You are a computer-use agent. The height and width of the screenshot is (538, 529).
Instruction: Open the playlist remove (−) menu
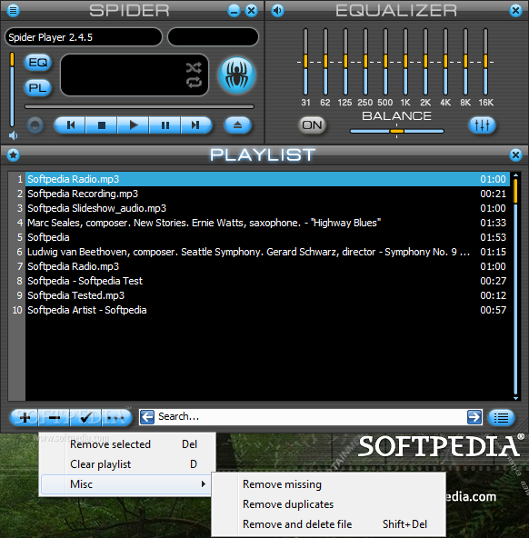click(55, 417)
